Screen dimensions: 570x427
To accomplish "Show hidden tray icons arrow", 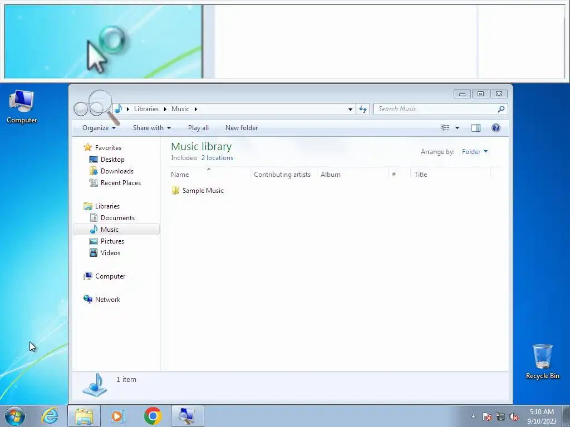I will 473,417.
